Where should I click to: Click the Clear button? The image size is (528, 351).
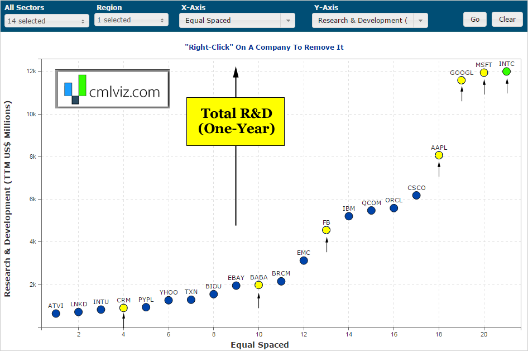tap(507, 20)
